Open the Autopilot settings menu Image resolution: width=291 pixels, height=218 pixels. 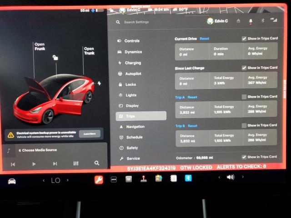tap(130, 74)
